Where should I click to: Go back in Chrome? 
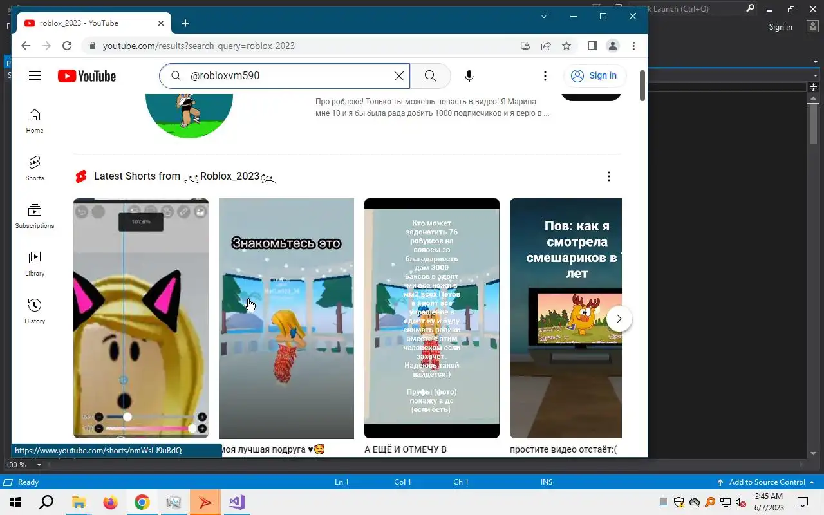pyautogui.click(x=26, y=46)
